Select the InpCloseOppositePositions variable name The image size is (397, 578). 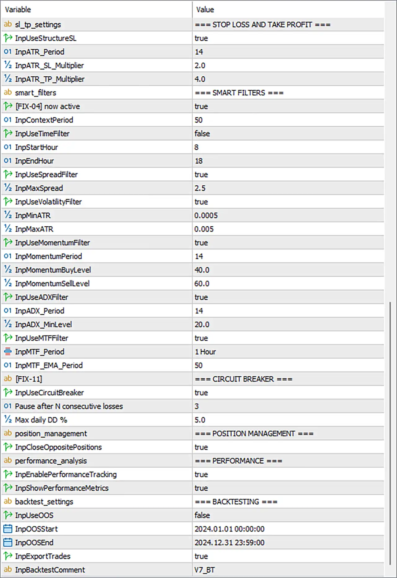[x=58, y=447]
